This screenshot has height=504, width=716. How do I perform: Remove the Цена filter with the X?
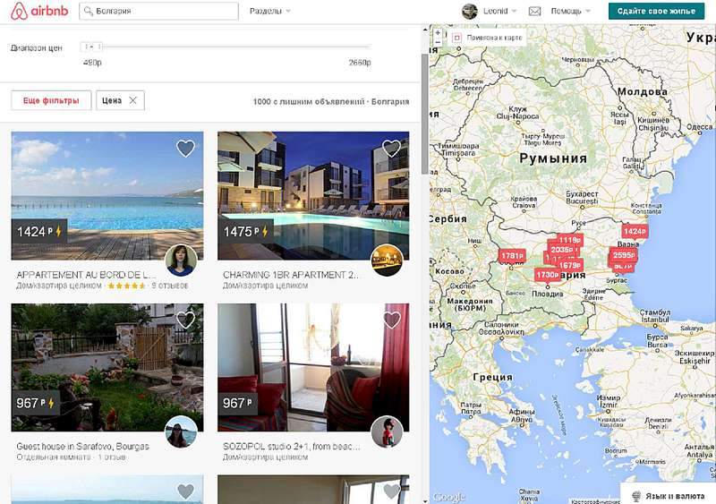(x=132, y=100)
